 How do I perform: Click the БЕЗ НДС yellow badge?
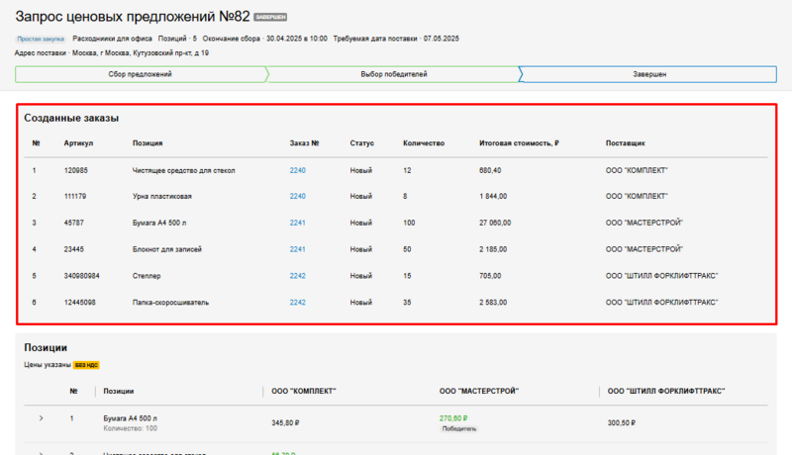(x=86, y=365)
